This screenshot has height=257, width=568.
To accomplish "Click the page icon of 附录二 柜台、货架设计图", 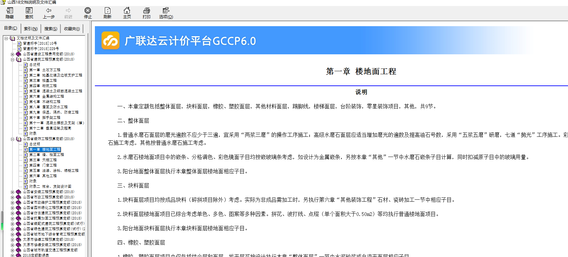I will click(26, 186).
